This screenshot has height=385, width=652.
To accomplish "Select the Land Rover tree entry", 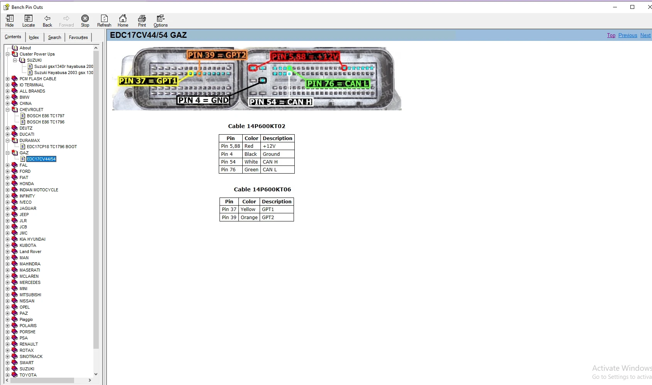I will (30, 252).
